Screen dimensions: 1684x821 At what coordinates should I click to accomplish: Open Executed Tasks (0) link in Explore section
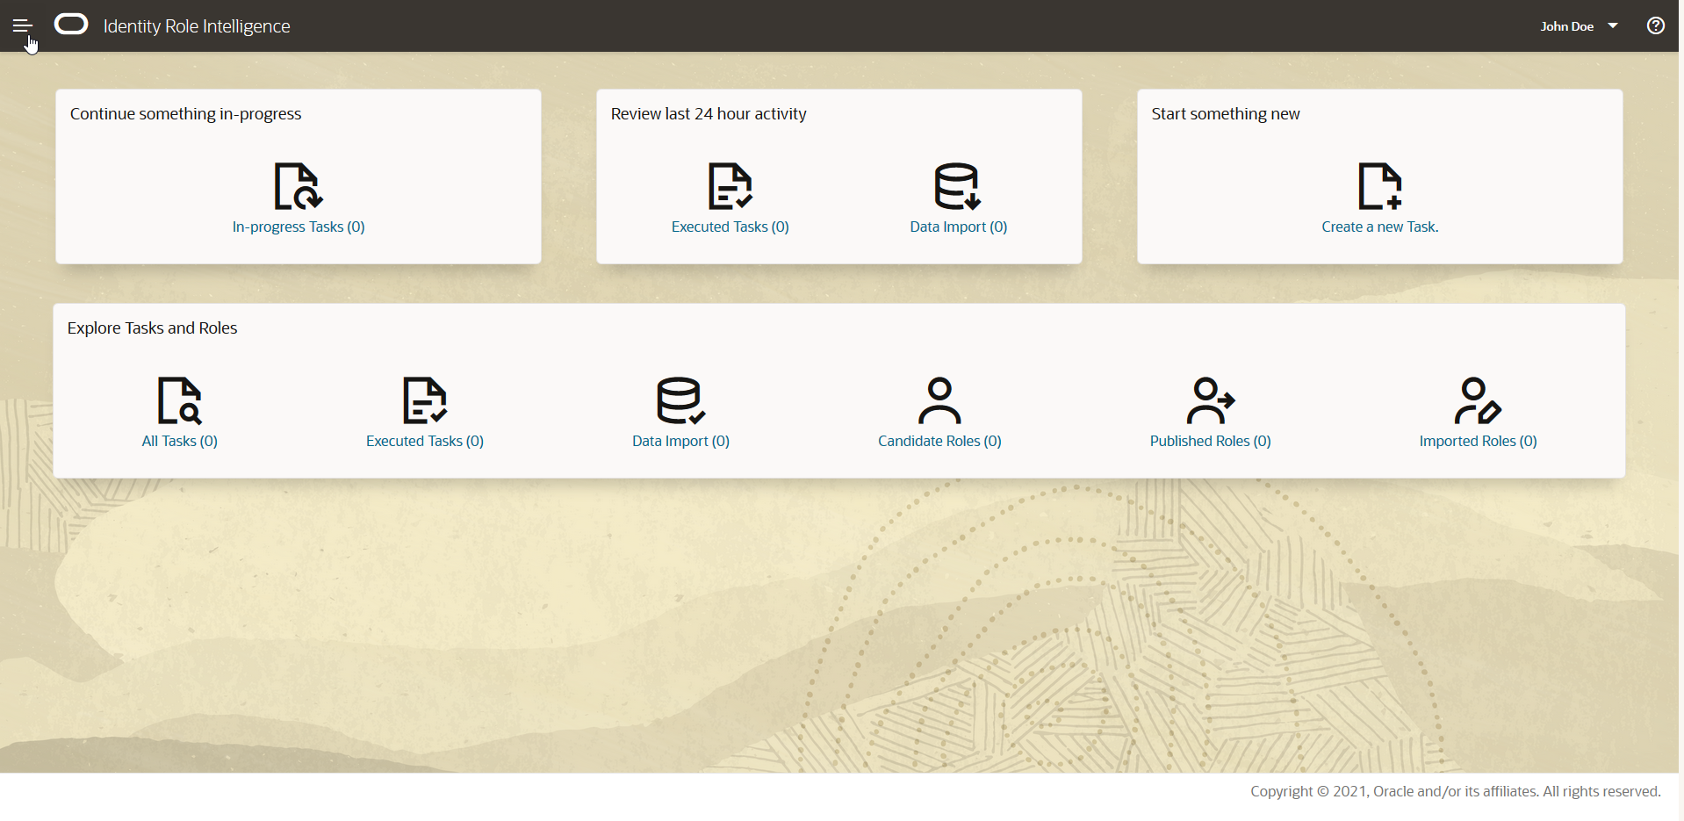(x=425, y=441)
